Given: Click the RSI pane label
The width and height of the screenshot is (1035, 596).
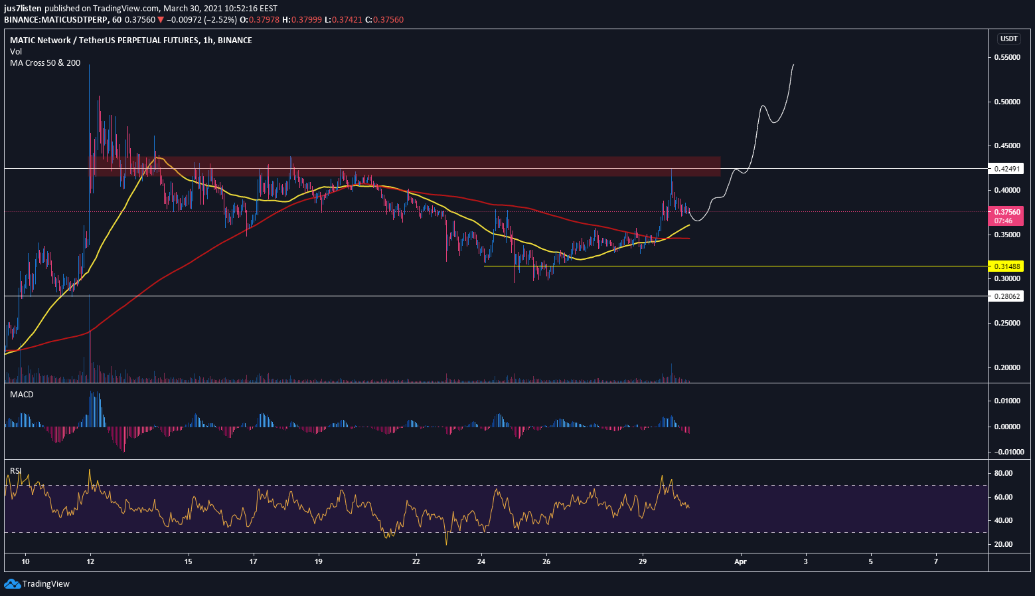Looking at the screenshot, I should click(15, 470).
